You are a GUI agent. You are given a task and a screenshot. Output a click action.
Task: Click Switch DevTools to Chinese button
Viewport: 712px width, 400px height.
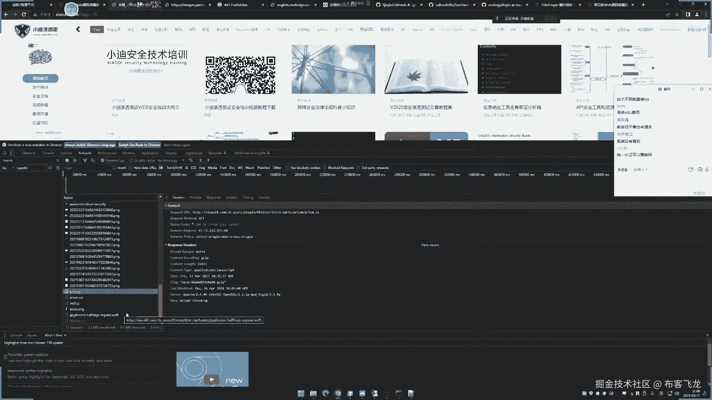(x=139, y=145)
